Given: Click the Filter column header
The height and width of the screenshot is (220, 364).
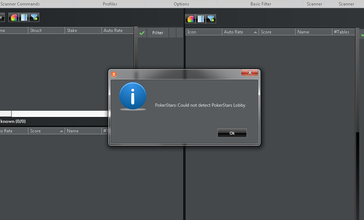Looking at the screenshot, I should pos(158,33).
